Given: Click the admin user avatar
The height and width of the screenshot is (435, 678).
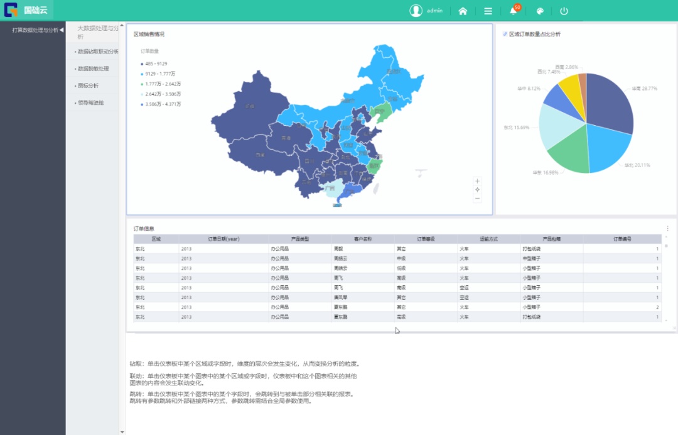Looking at the screenshot, I should [416, 11].
